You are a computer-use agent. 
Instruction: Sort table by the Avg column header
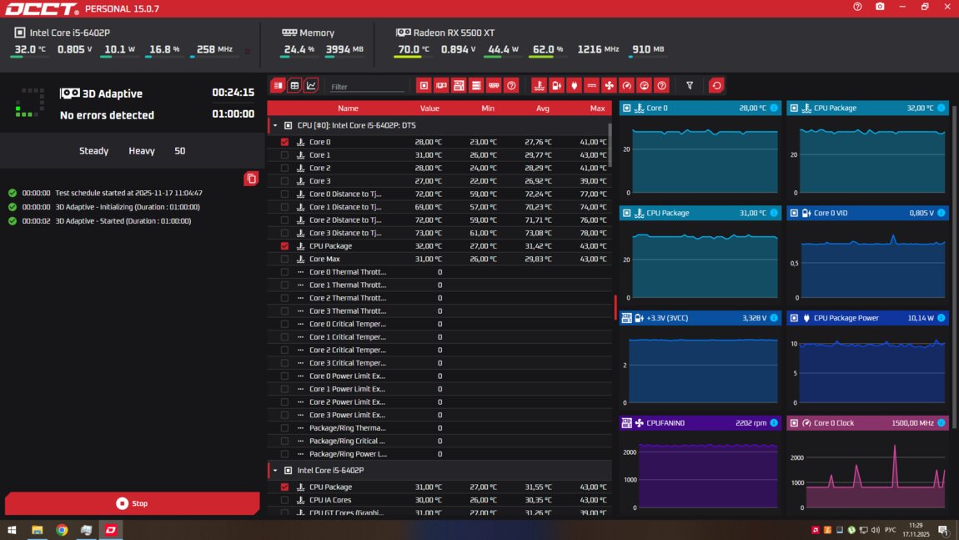coord(542,109)
